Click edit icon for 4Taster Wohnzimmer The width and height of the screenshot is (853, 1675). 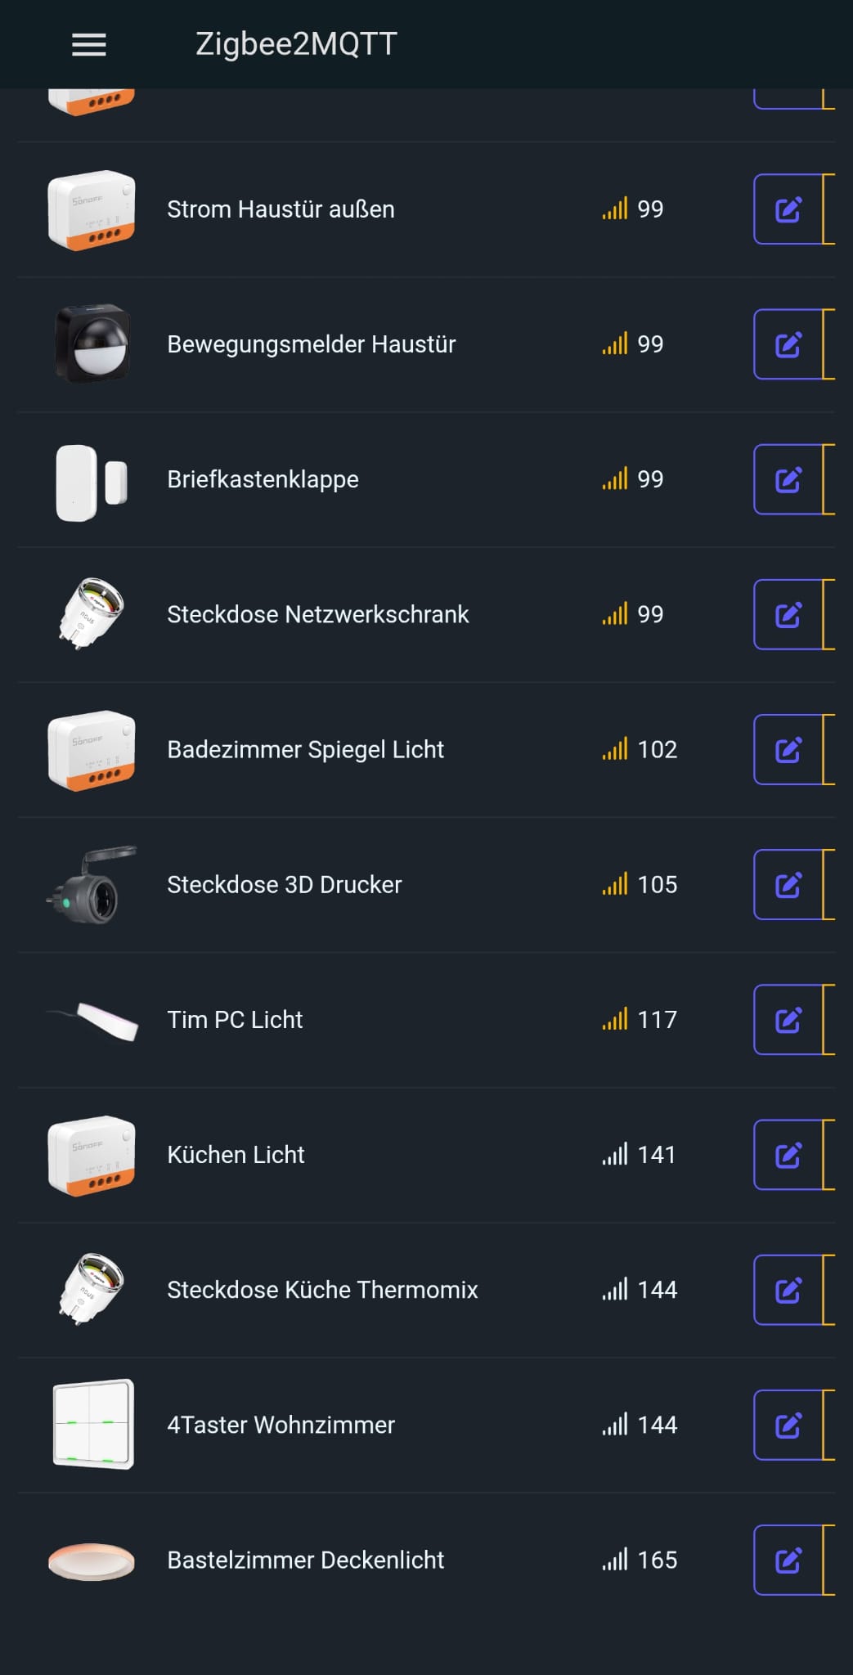[x=788, y=1425]
